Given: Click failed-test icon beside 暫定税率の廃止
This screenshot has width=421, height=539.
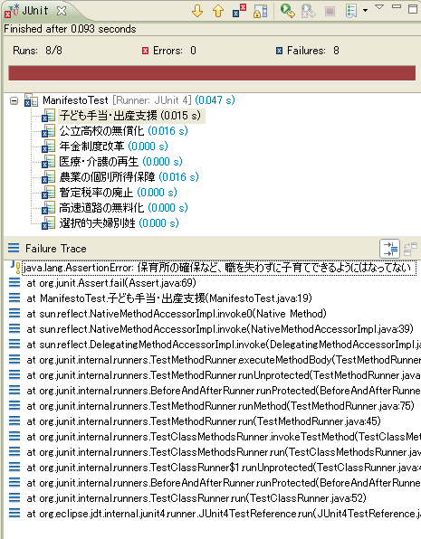Looking at the screenshot, I should tap(48, 193).
